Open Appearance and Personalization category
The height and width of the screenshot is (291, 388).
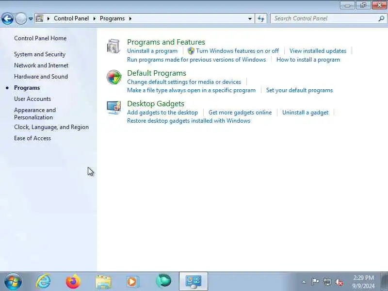(x=35, y=113)
